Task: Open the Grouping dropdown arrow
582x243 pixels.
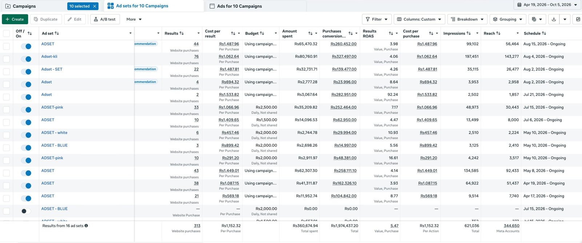Action: 521,19
